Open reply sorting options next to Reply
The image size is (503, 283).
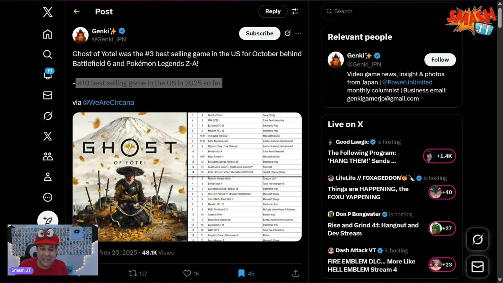pyautogui.click(x=295, y=11)
